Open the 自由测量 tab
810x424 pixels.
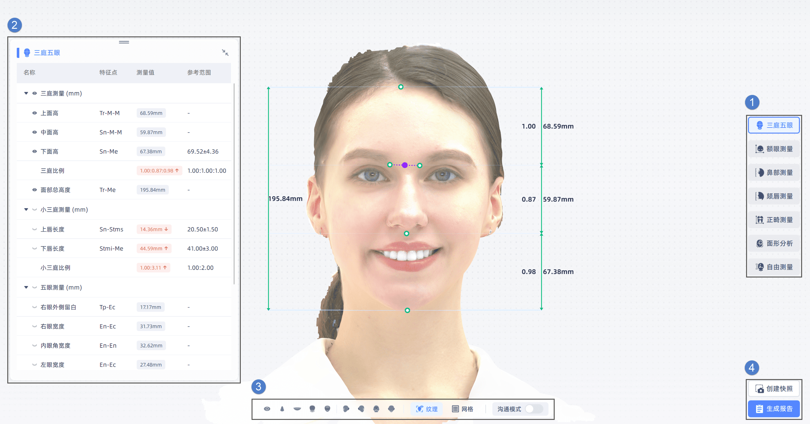tap(774, 267)
